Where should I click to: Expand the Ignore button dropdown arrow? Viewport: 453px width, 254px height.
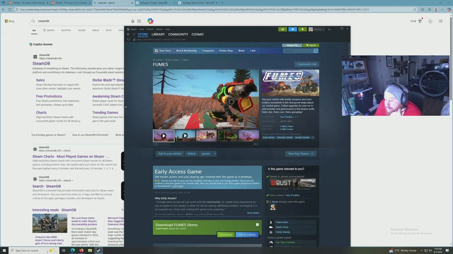(214, 153)
